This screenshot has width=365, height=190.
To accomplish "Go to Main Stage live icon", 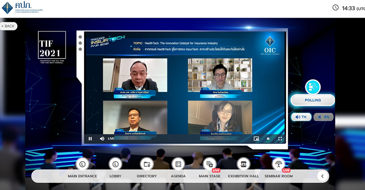I will [x=210, y=164].
